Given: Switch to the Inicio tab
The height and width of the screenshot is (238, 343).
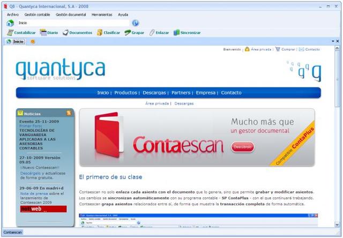Looking at the screenshot, I should pyautogui.click(x=16, y=42).
